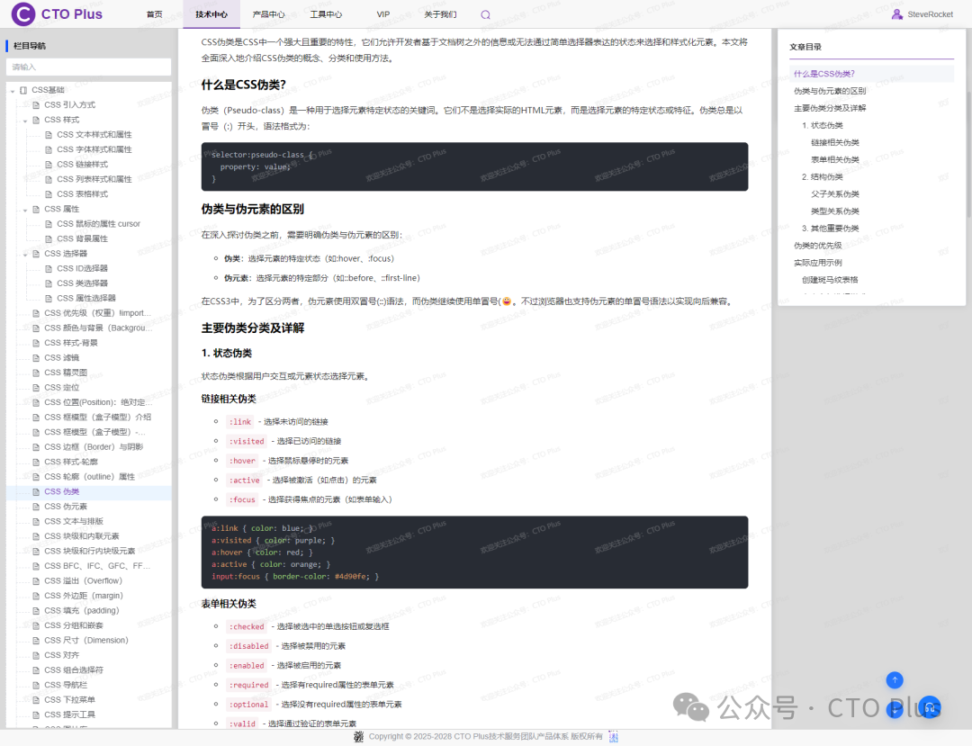Open CSS 文本与排版 tree item
Screen dimensions: 972x746
[x=74, y=522]
